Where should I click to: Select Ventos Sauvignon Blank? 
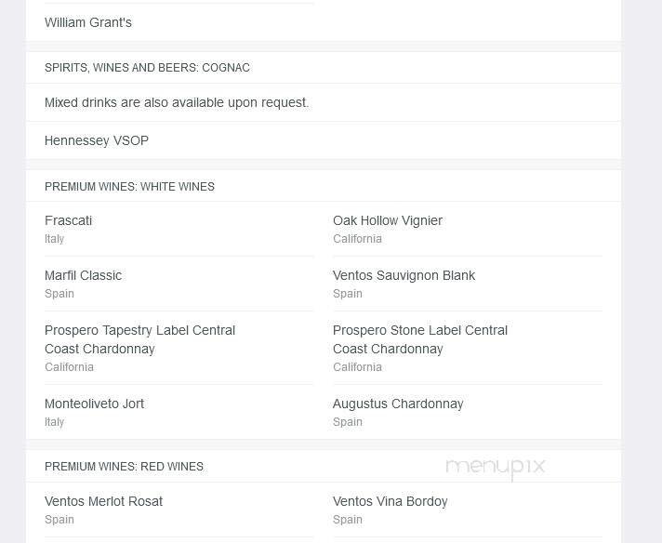click(x=404, y=275)
